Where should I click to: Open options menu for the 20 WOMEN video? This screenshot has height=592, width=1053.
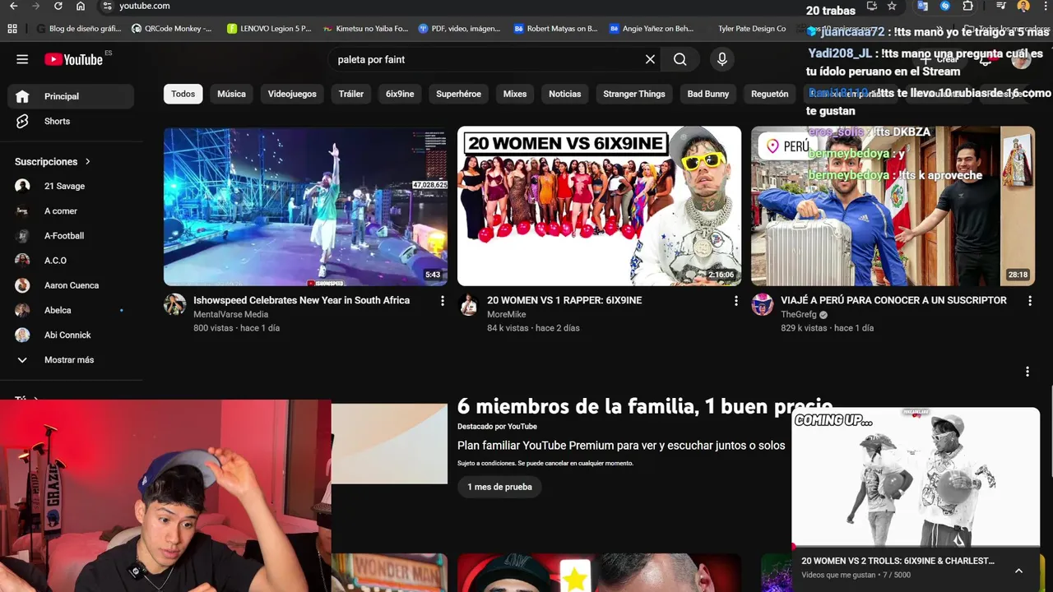[x=735, y=302]
